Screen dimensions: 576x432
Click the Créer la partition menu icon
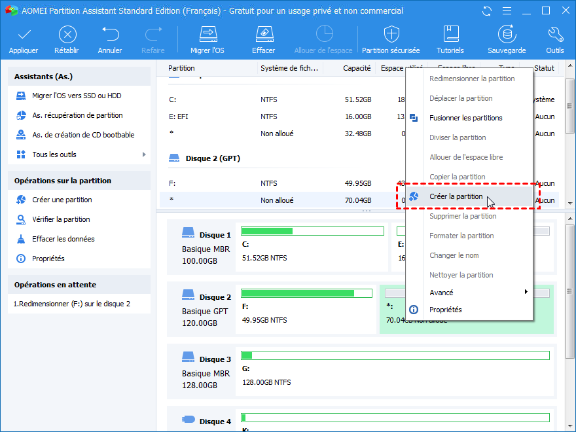(x=414, y=196)
